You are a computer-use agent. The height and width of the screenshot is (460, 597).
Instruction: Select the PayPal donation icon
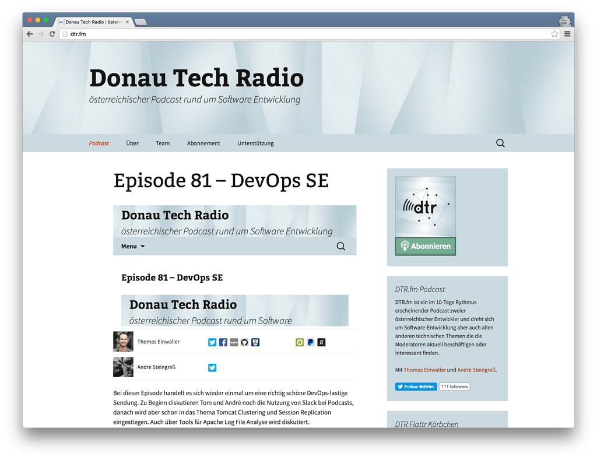click(x=311, y=342)
